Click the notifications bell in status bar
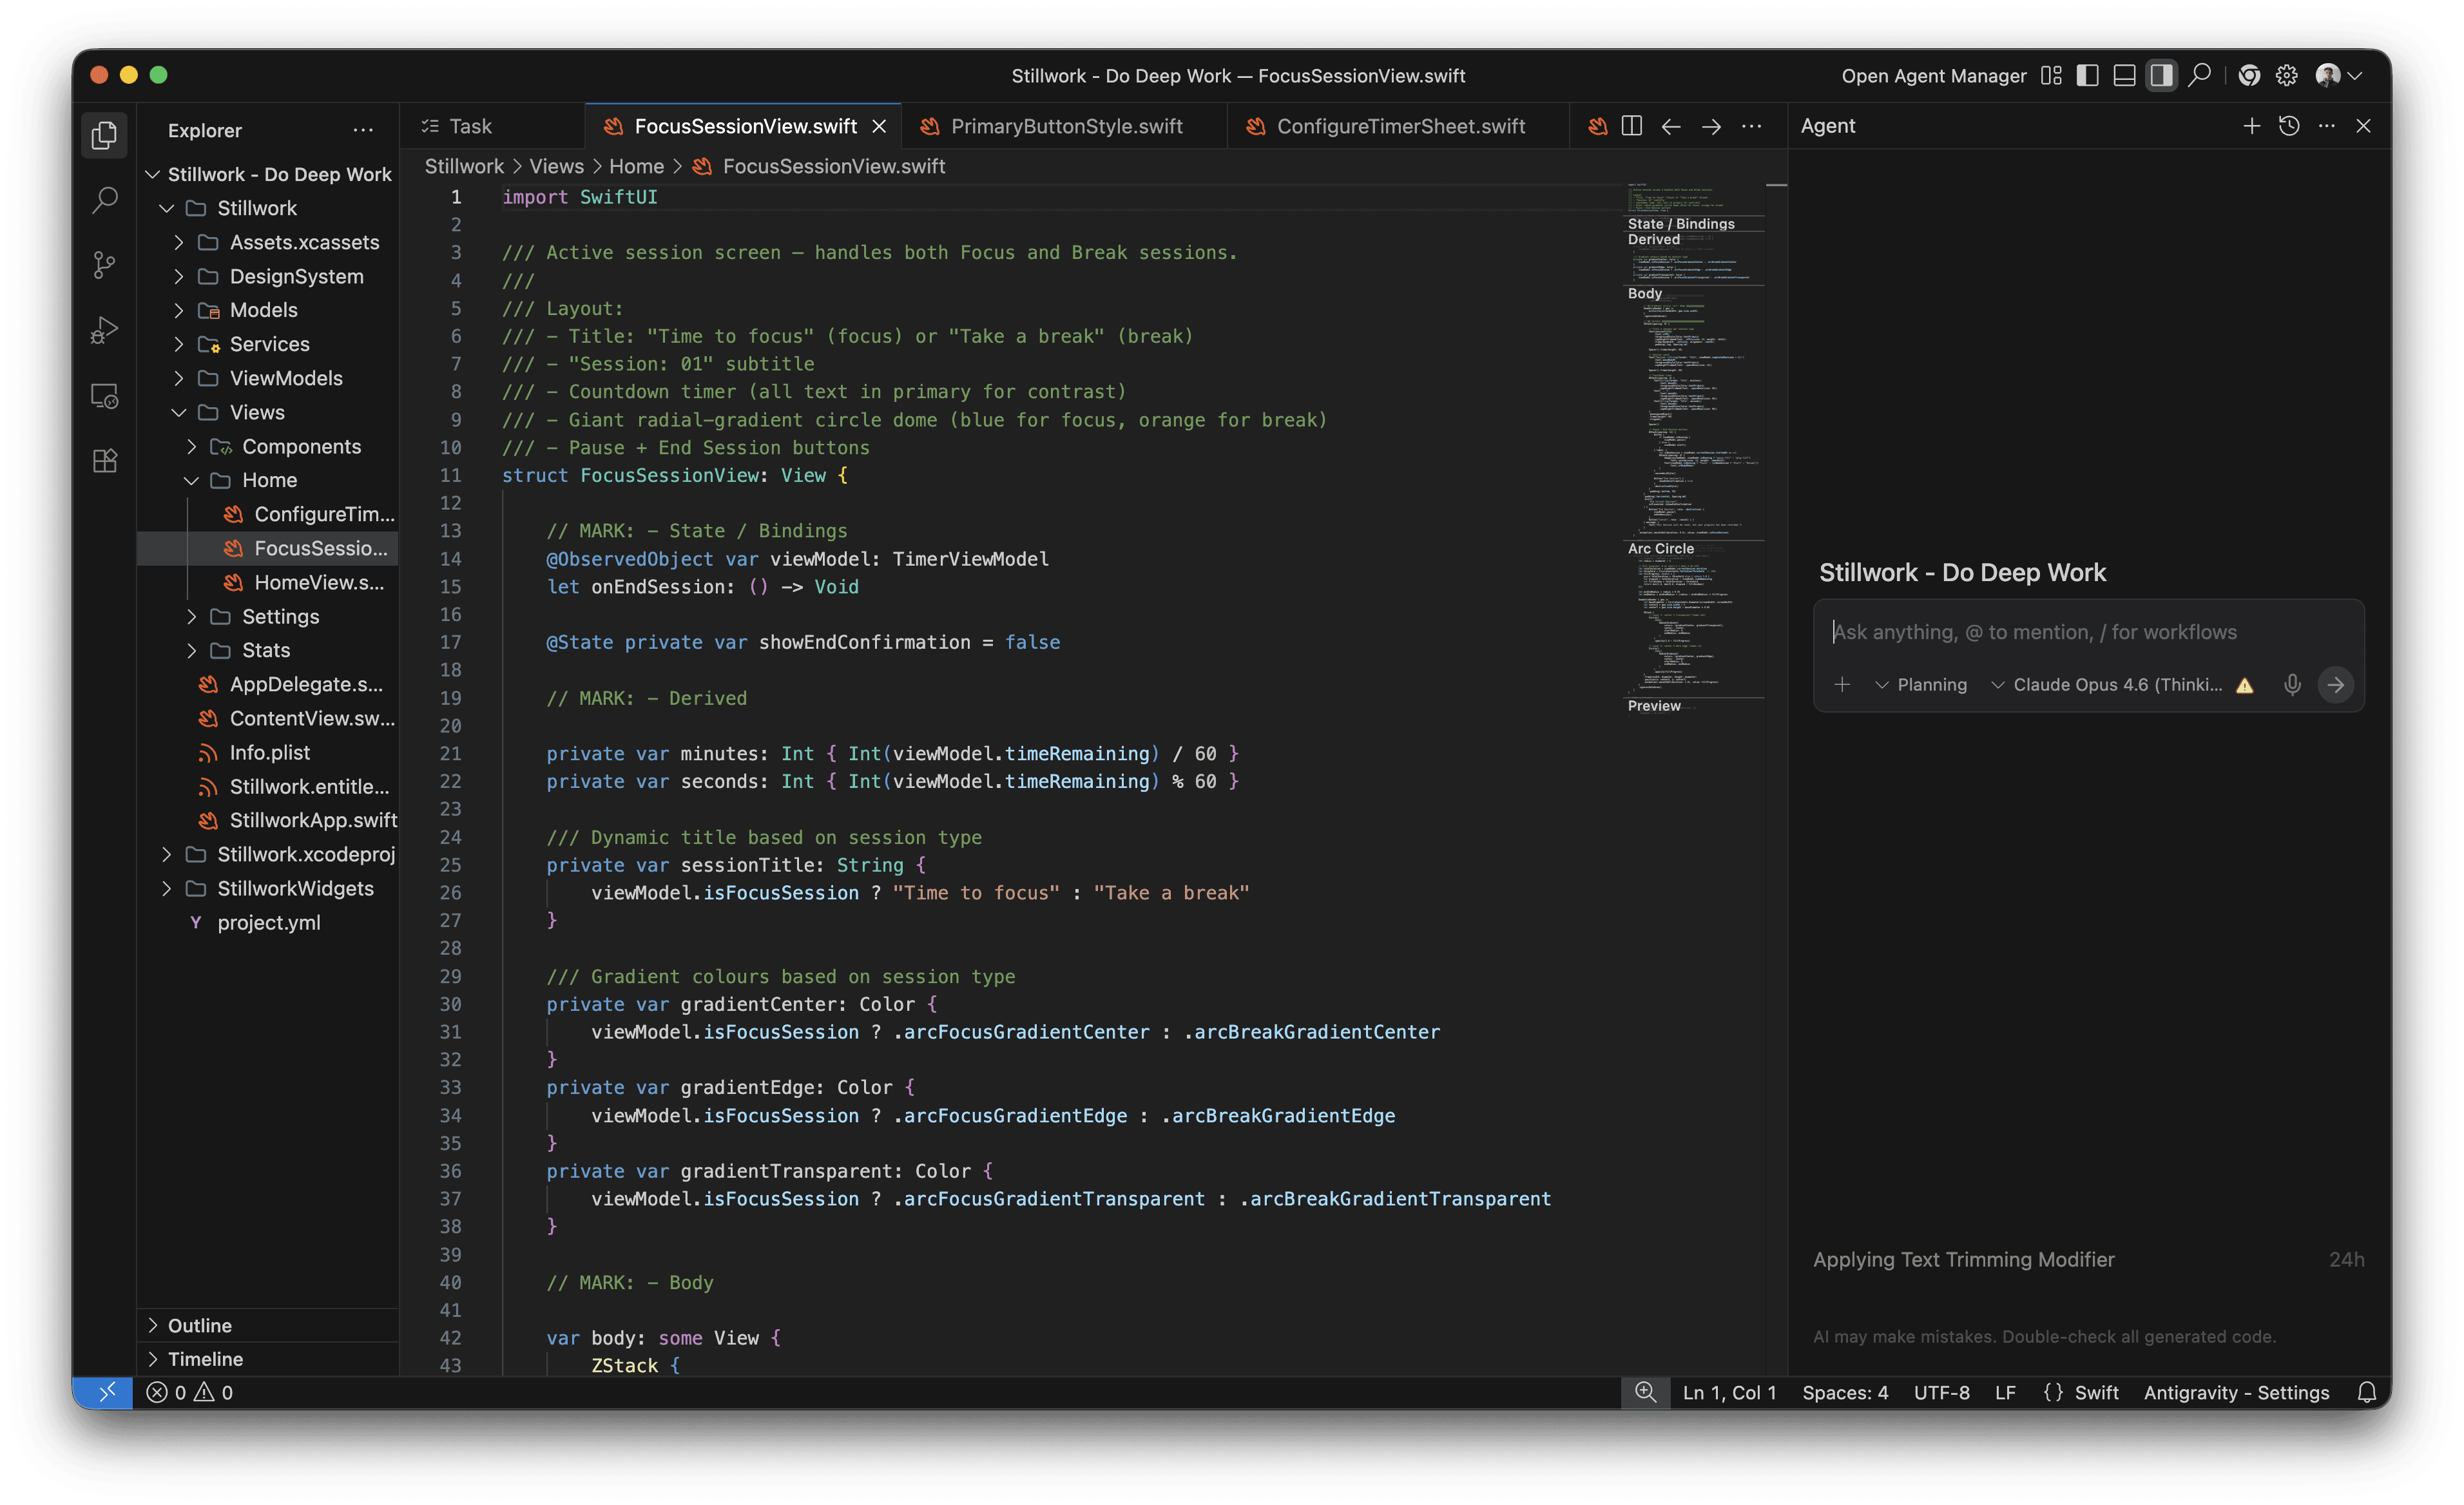Viewport: 2464px width, 1505px height. 2366,1392
